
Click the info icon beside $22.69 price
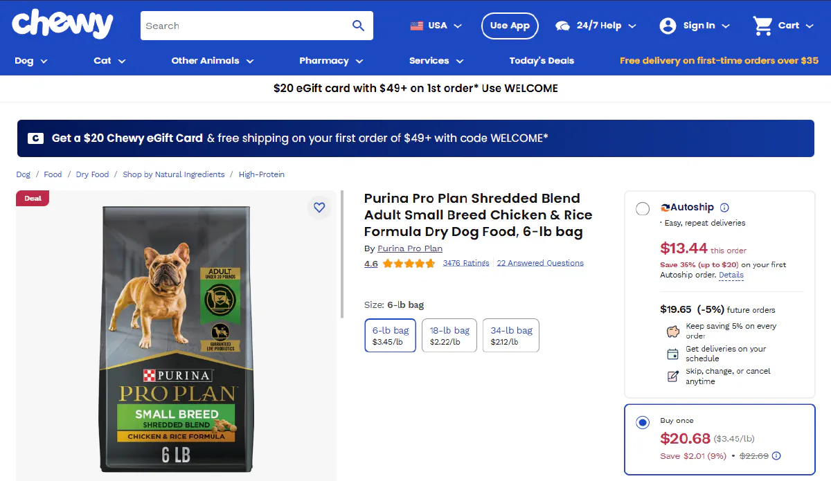point(776,455)
